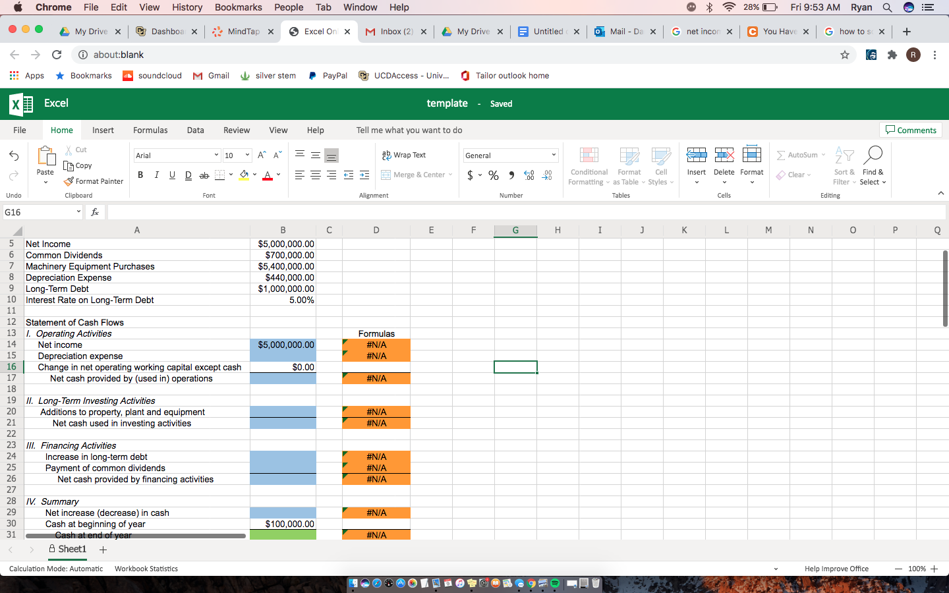Click the Redo arrow icon
Screen dimensions: 949x593
click(x=14, y=175)
